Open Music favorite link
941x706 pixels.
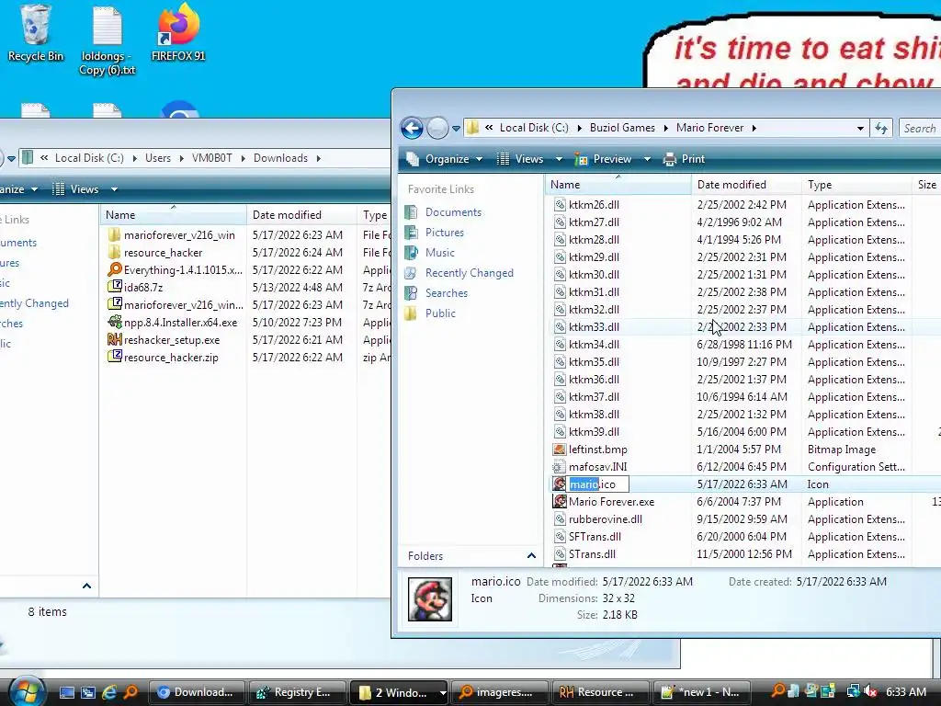click(440, 253)
